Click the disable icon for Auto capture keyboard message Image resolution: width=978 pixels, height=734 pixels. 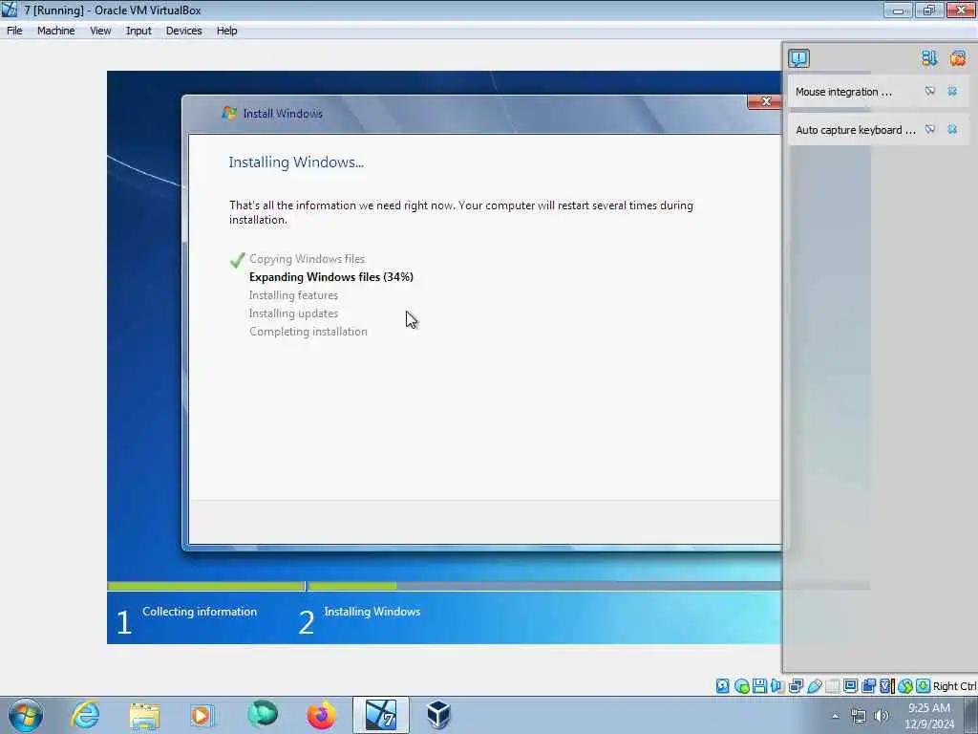[930, 129]
